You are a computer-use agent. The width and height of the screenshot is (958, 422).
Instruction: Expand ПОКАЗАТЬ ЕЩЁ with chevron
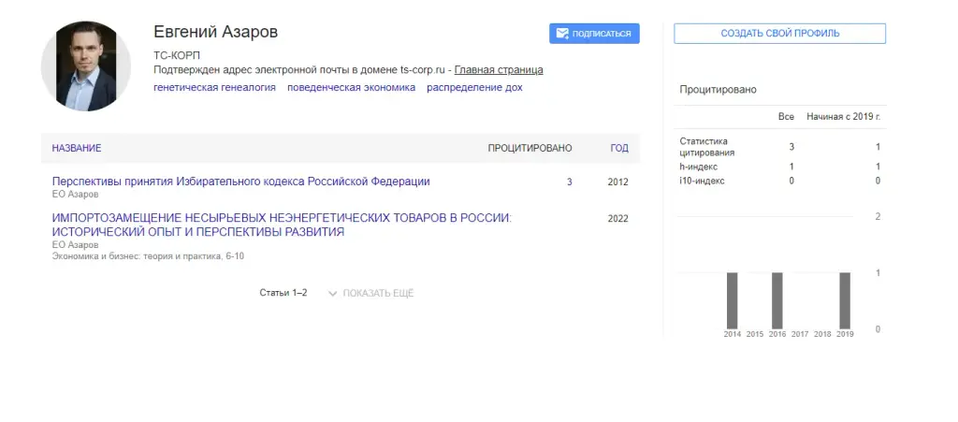(370, 293)
